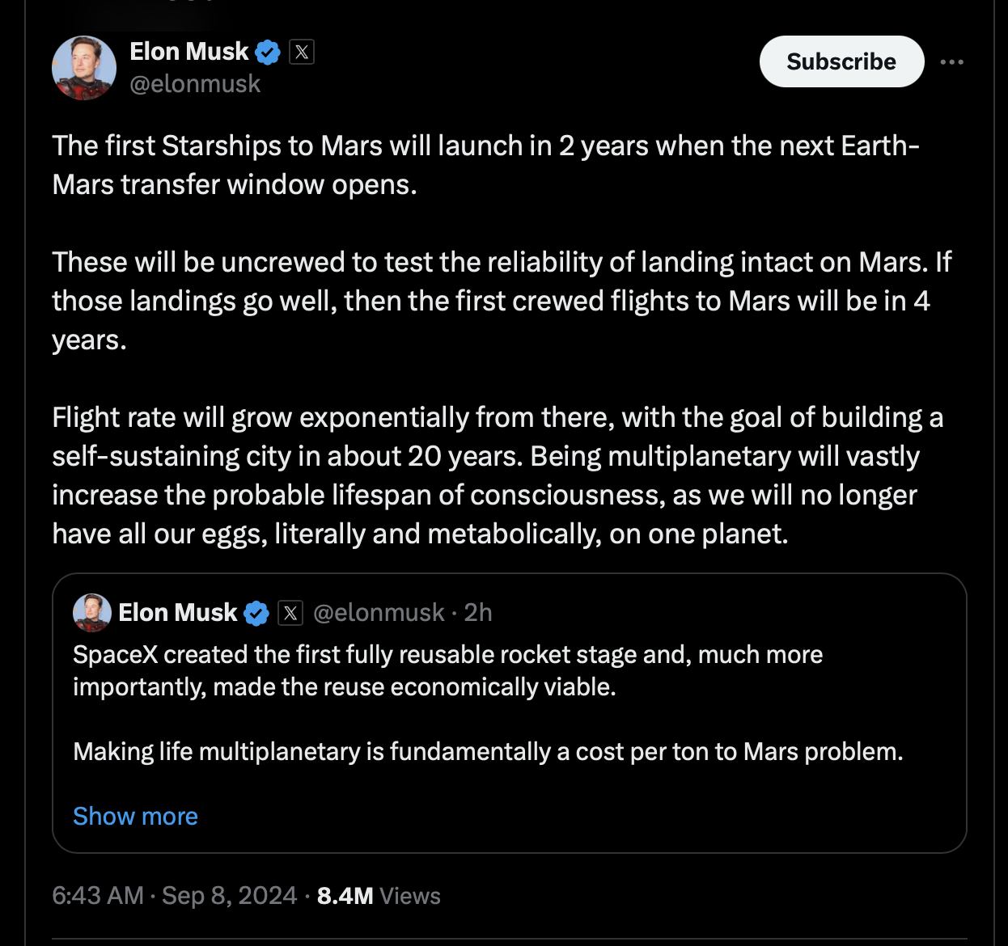1008x946 pixels.
Task: Click the verified checkmark in the quoted tweet
Action: click(x=256, y=614)
